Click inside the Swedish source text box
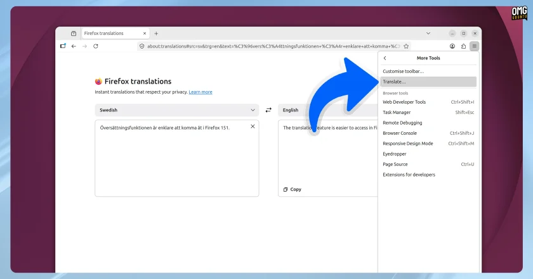Screen dimensions: 533x279 click(177, 158)
